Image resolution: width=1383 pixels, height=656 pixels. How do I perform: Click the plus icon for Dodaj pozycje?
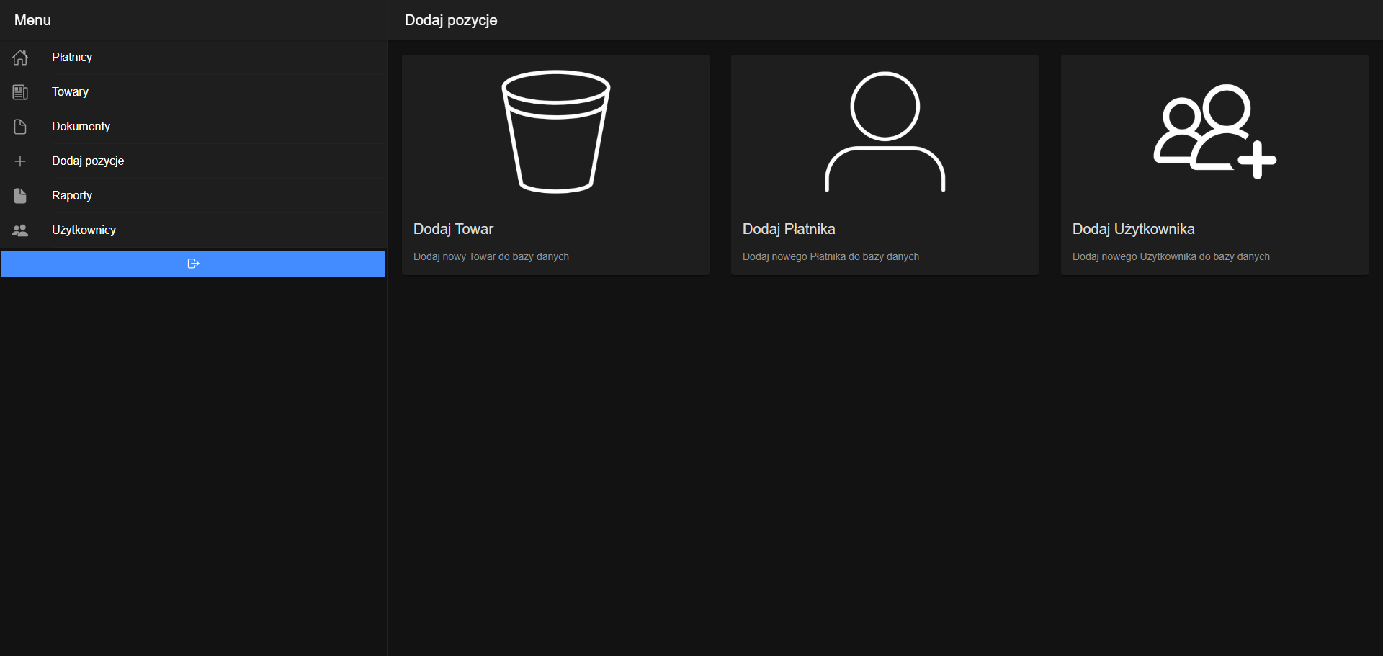tap(19, 161)
